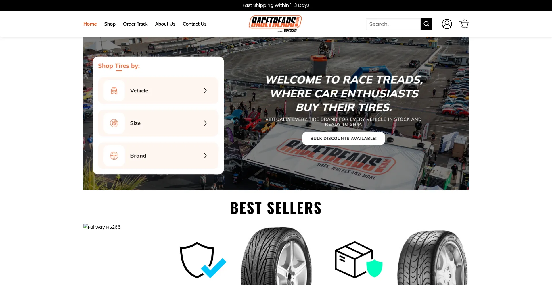The width and height of the screenshot is (552, 285).
Task: Open the shopping cart icon
Action: (464, 24)
